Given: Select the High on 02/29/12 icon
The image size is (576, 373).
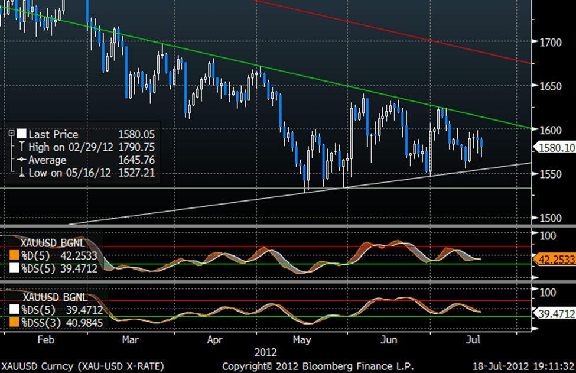Looking at the screenshot, I should pyautogui.click(x=21, y=147).
